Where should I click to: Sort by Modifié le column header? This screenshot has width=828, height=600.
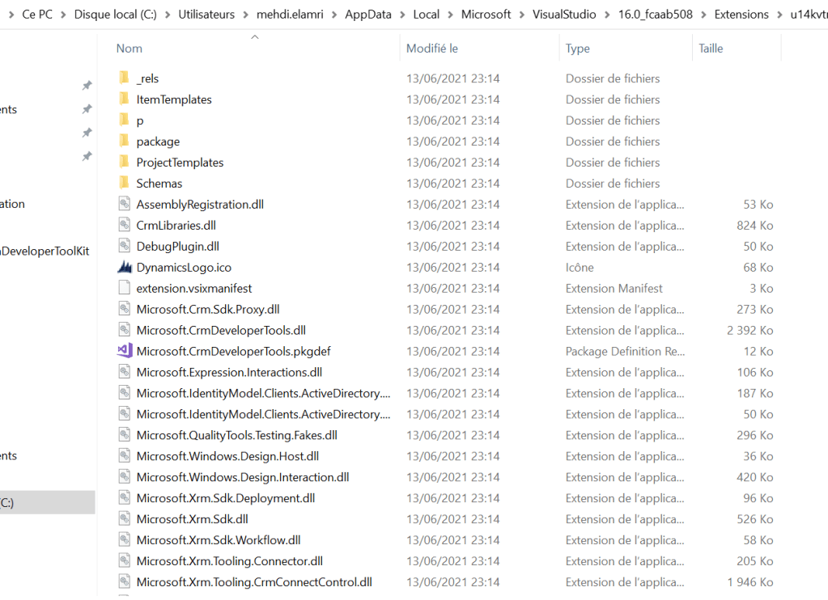pyautogui.click(x=432, y=49)
